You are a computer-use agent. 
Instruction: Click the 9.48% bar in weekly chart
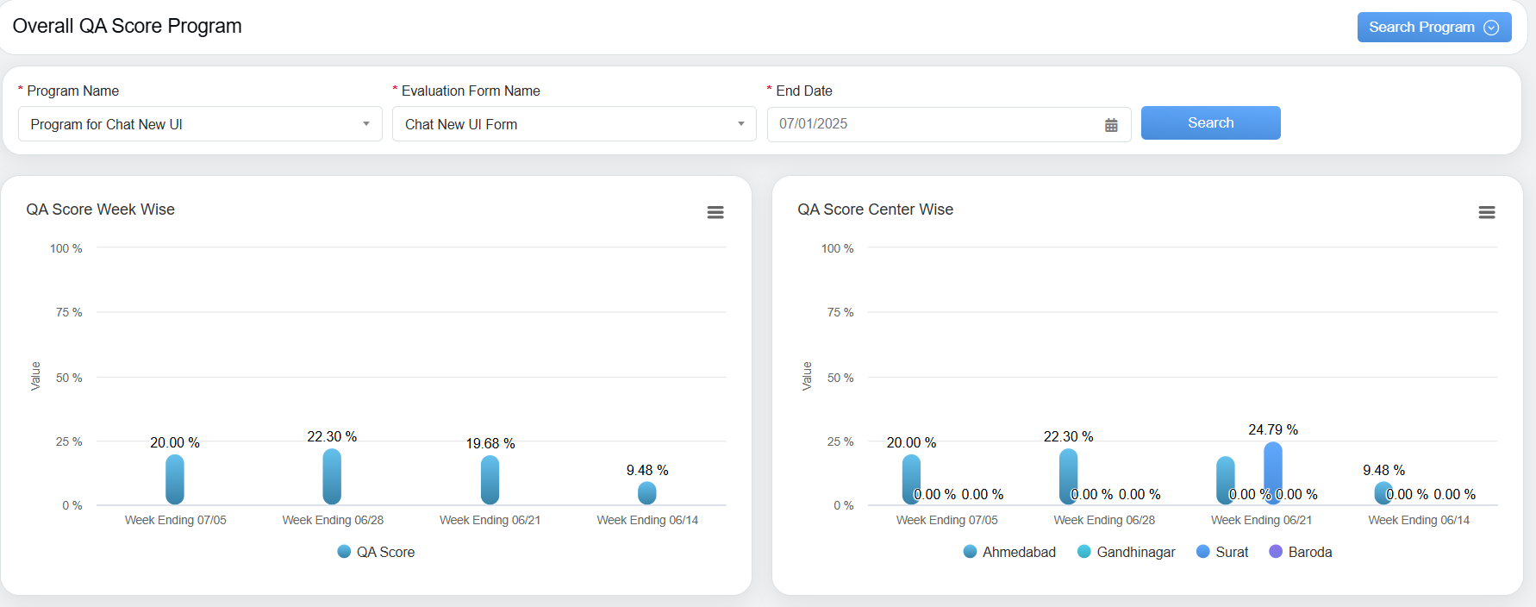pyautogui.click(x=646, y=493)
